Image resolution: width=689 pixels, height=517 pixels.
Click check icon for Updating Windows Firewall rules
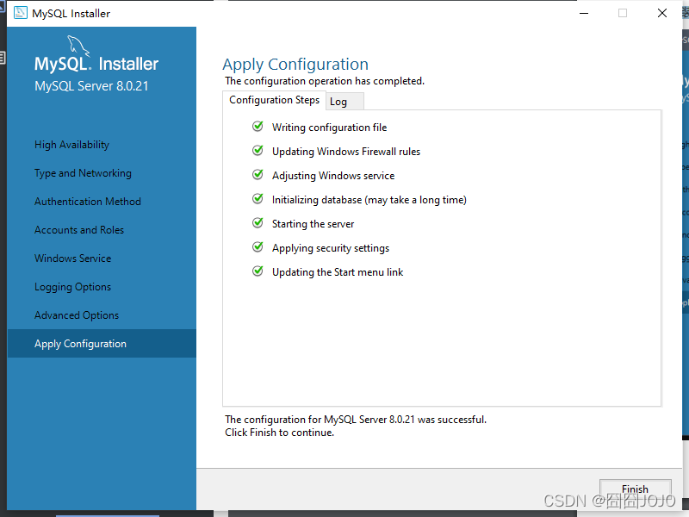click(x=258, y=151)
